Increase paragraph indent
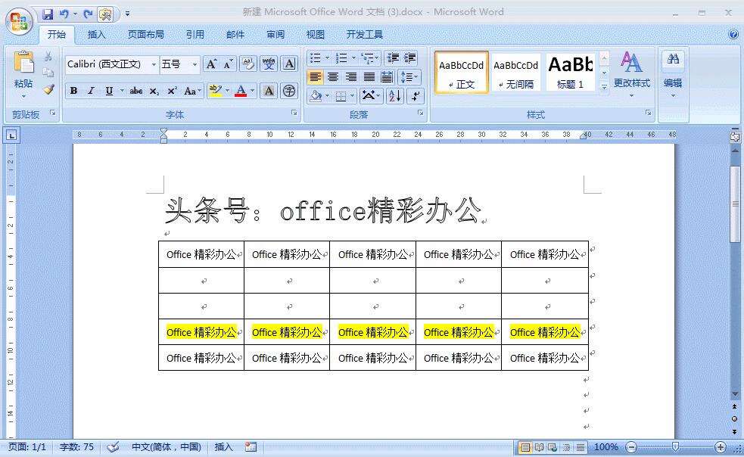Screen dimensions: 744x457 click(410, 58)
